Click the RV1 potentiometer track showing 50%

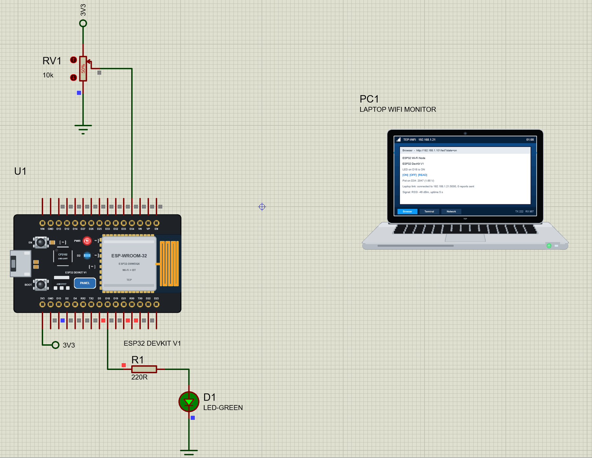(x=83, y=69)
